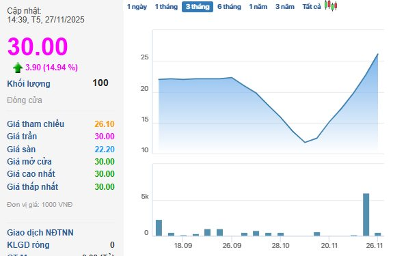Viewport: 393px width, 256px height.
Task: Click the tallest volume bar near 26.11
Action: coord(366,214)
